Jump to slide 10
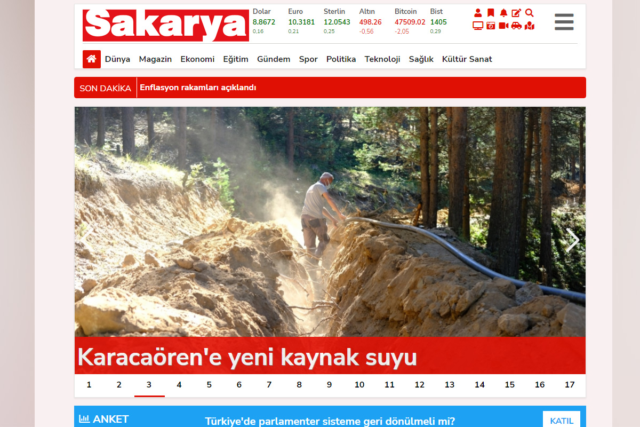Viewport: 640px width, 427px height. [x=359, y=385]
